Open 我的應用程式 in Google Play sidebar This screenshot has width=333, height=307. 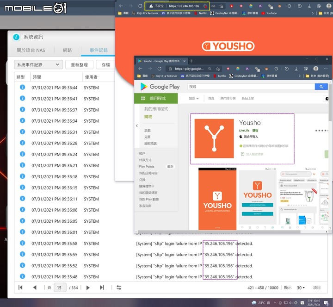(x=156, y=109)
